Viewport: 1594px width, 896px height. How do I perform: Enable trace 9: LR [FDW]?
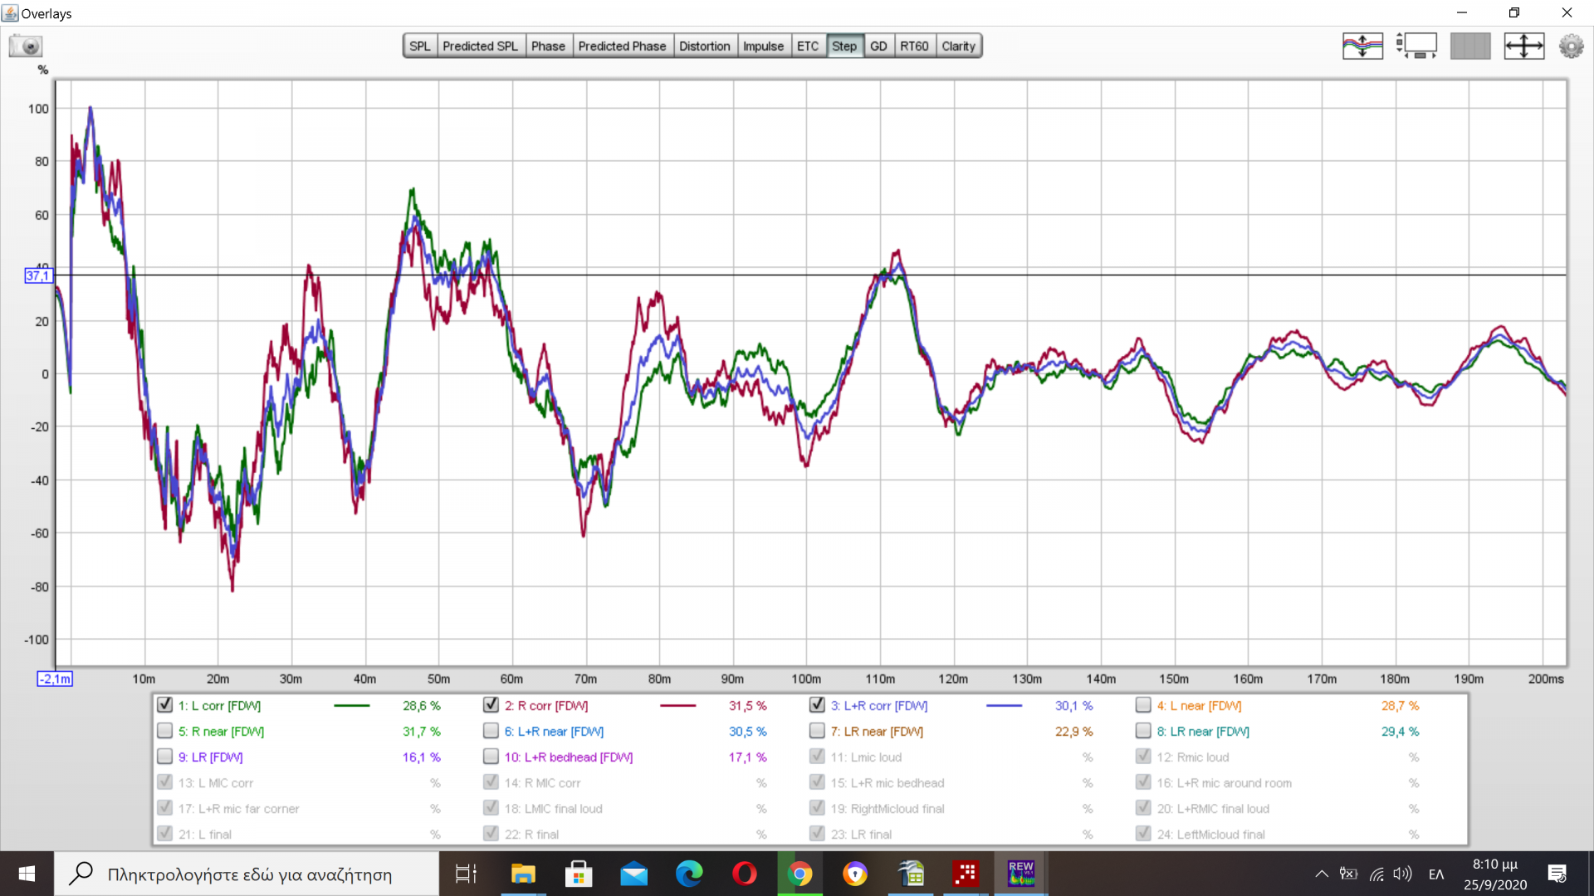(164, 757)
